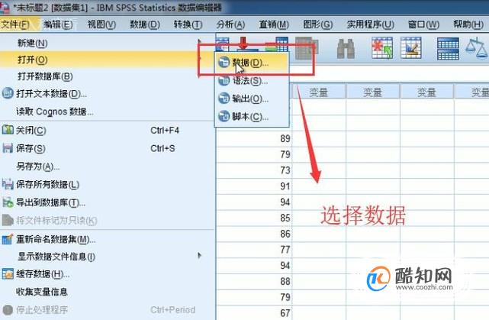Choose Save (保存) menu entry
Viewport: 489px width, 320px height.
click(x=108, y=148)
